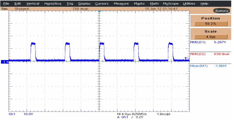Click the A Ch1 3.2V trigger readout
Screen dimensions: 234x120
(130, 117)
